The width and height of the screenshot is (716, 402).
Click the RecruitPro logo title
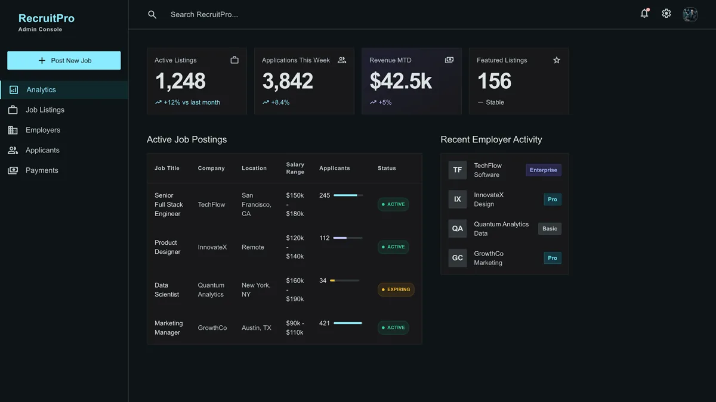(47, 18)
